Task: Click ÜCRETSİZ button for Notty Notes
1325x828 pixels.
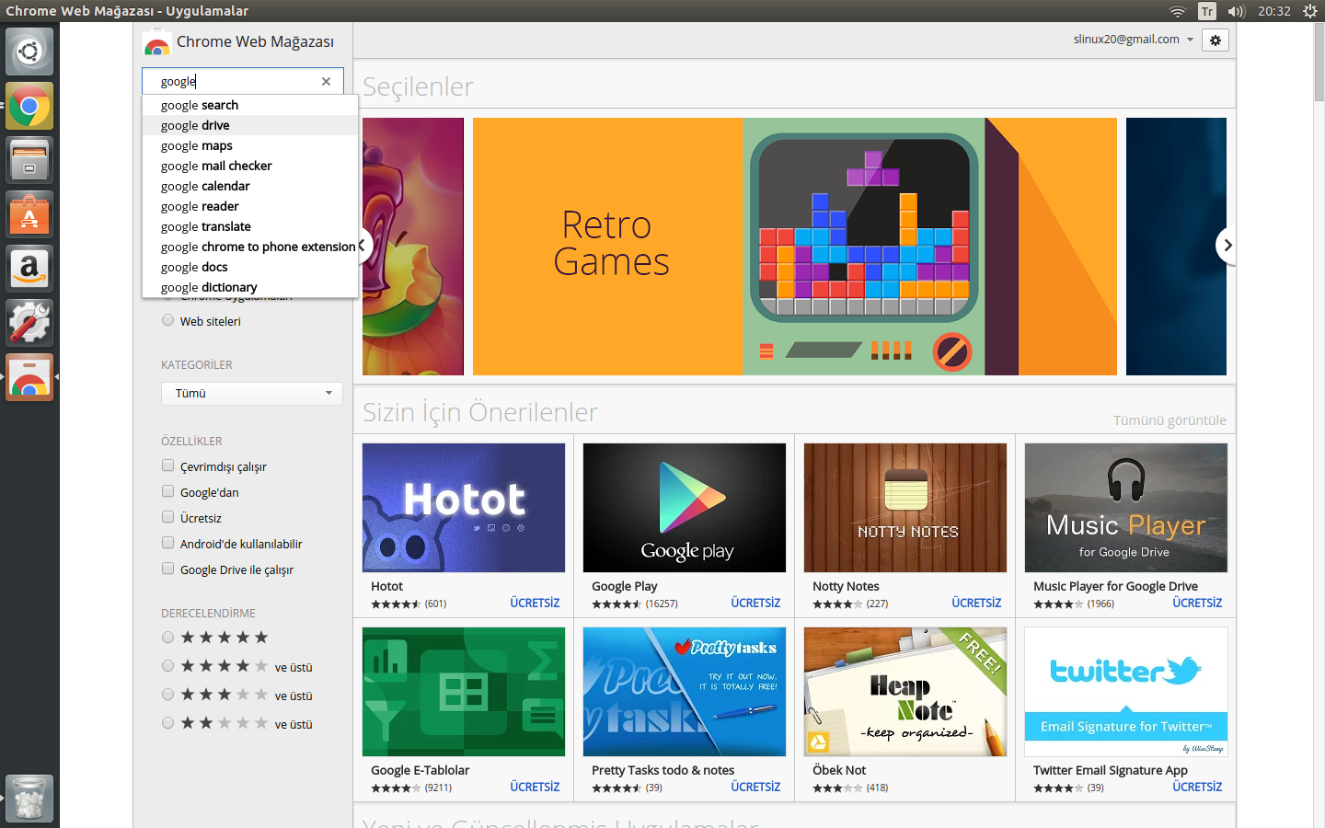Action: point(976,603)
